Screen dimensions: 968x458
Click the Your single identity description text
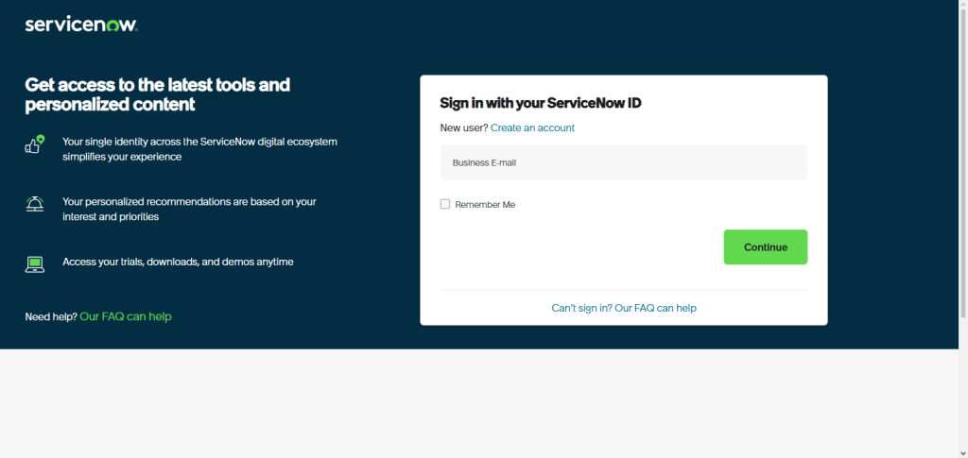click(200, 149)
